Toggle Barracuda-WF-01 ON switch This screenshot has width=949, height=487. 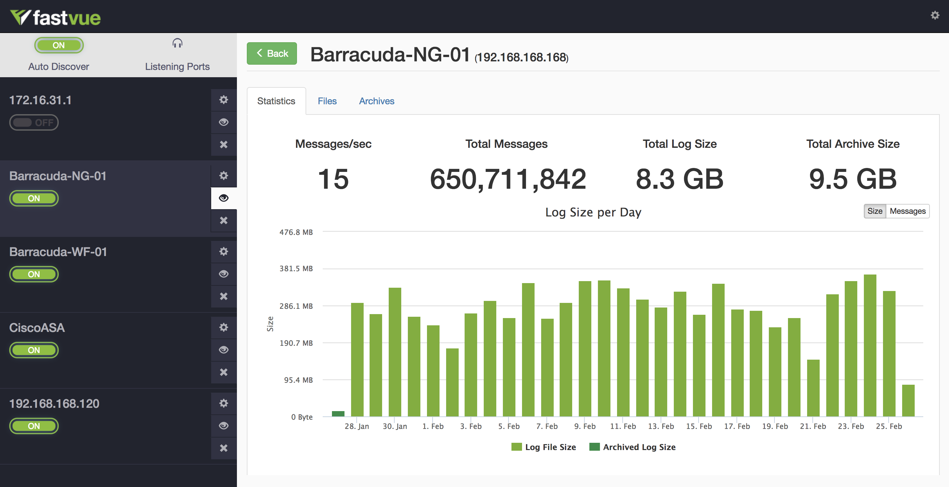tap(34, 274)
